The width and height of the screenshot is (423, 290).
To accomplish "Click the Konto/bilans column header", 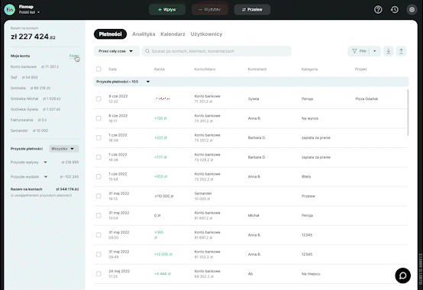I will tap(205, 69).
